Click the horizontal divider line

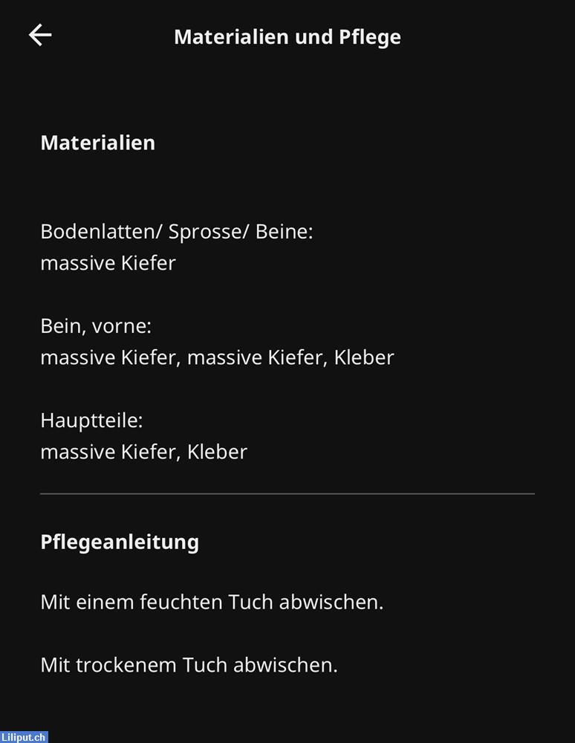[x=287, y=491]
